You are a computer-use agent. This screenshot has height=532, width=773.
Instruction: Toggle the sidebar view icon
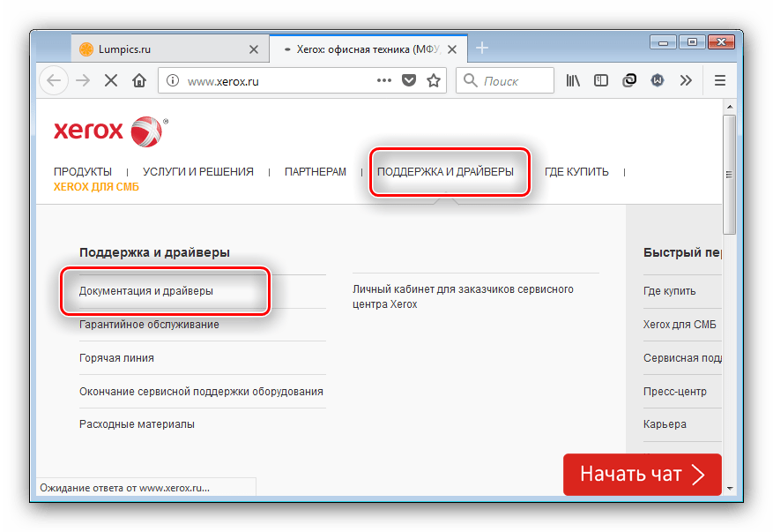point(601,81)
